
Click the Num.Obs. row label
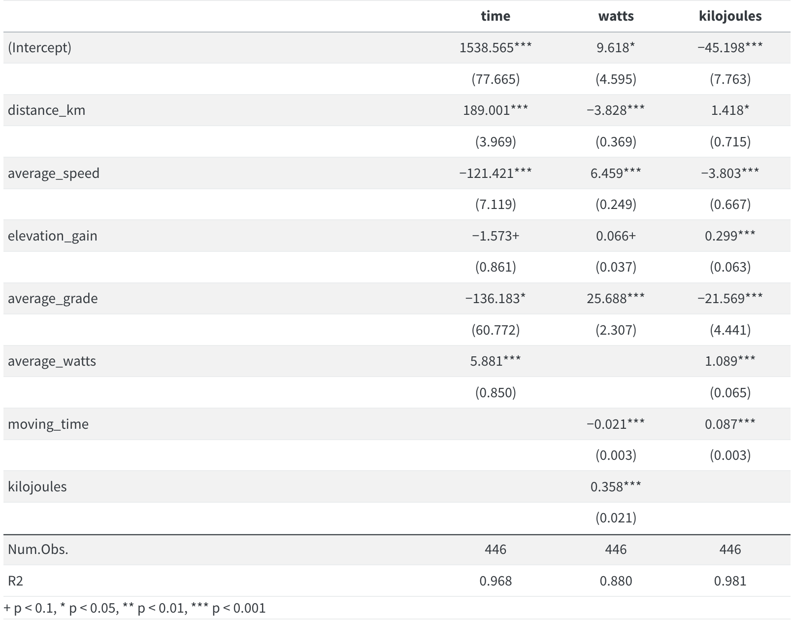click(x=38, y=550)
